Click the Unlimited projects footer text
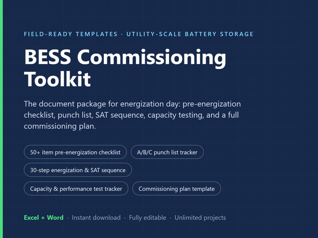The image size is (318, 238). 200,218
